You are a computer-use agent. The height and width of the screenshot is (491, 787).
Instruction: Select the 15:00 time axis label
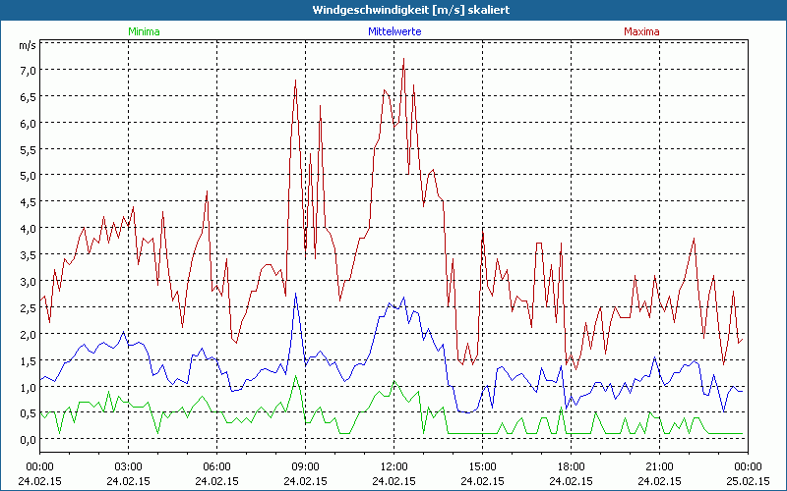pos(483,466)
